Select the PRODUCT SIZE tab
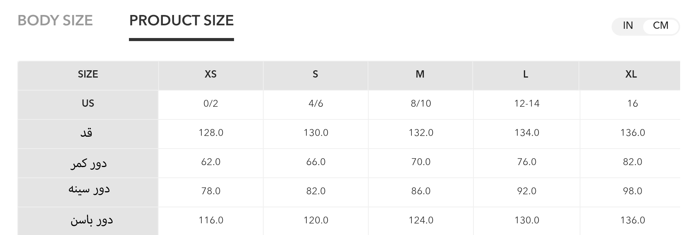This screenshot has height=235, width=699. tap(181, 20)
